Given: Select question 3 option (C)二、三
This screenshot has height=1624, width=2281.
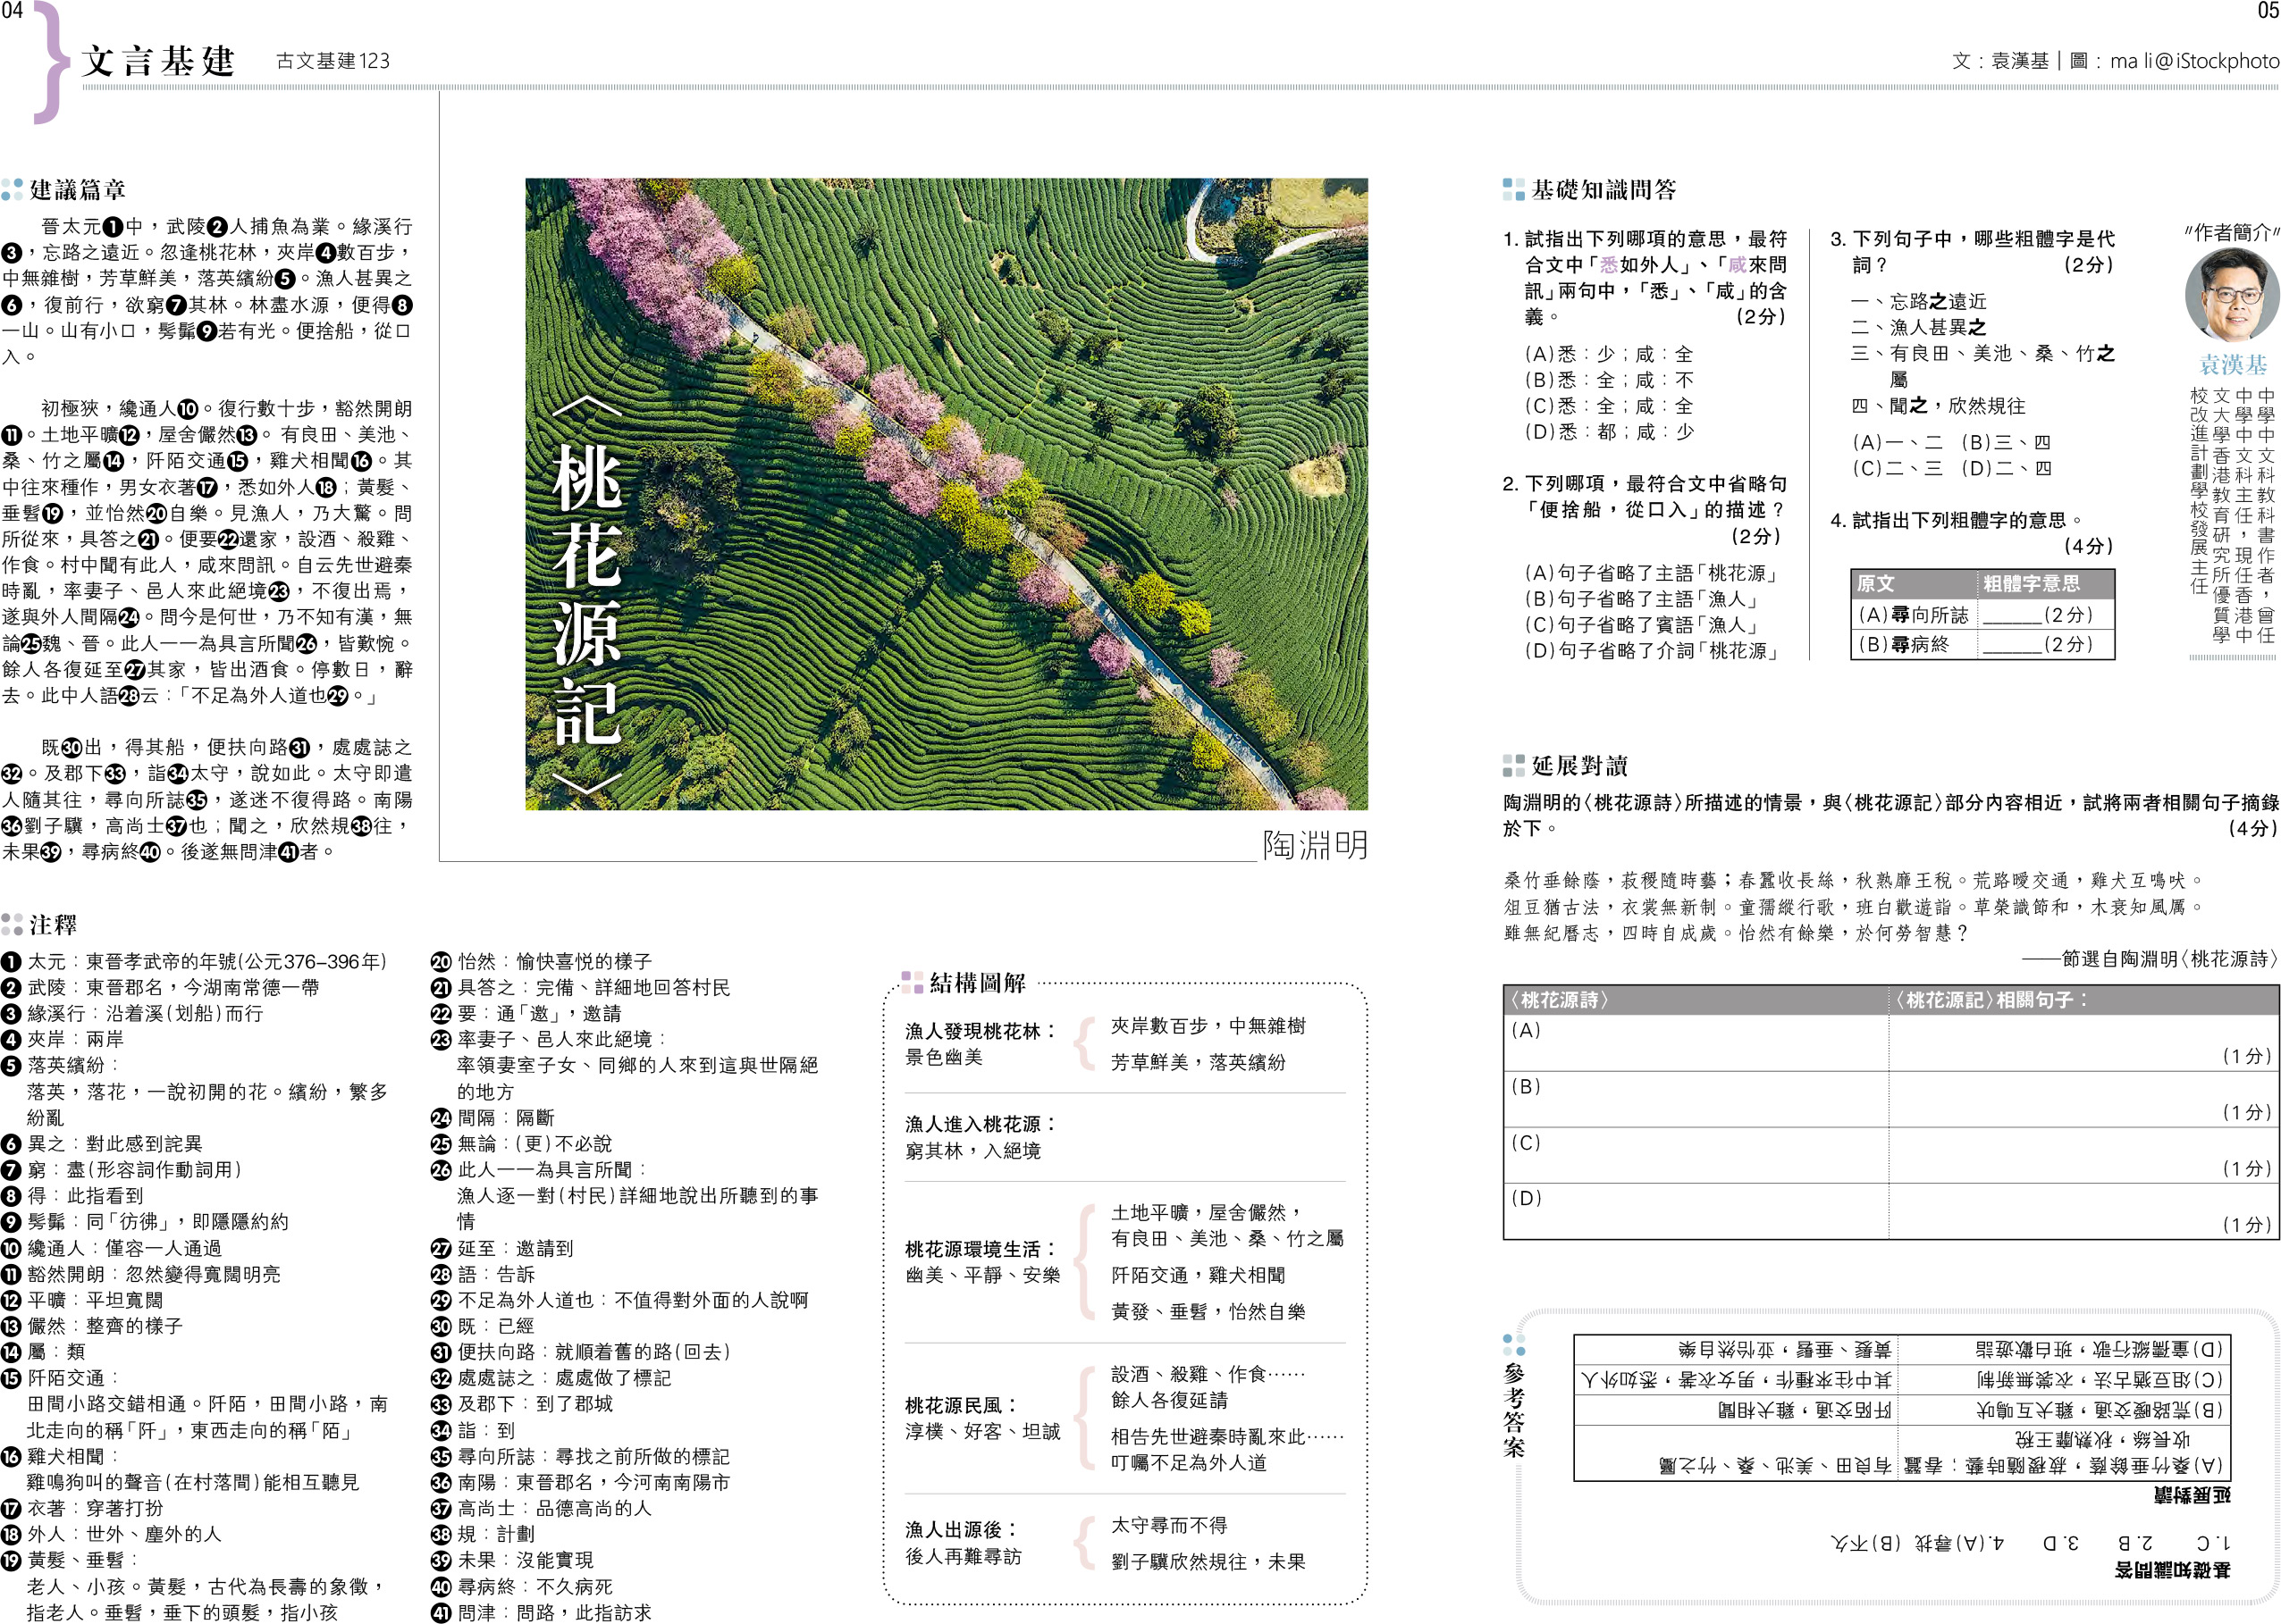Looking at the screenshot, I should click(x=1897, y=468).
